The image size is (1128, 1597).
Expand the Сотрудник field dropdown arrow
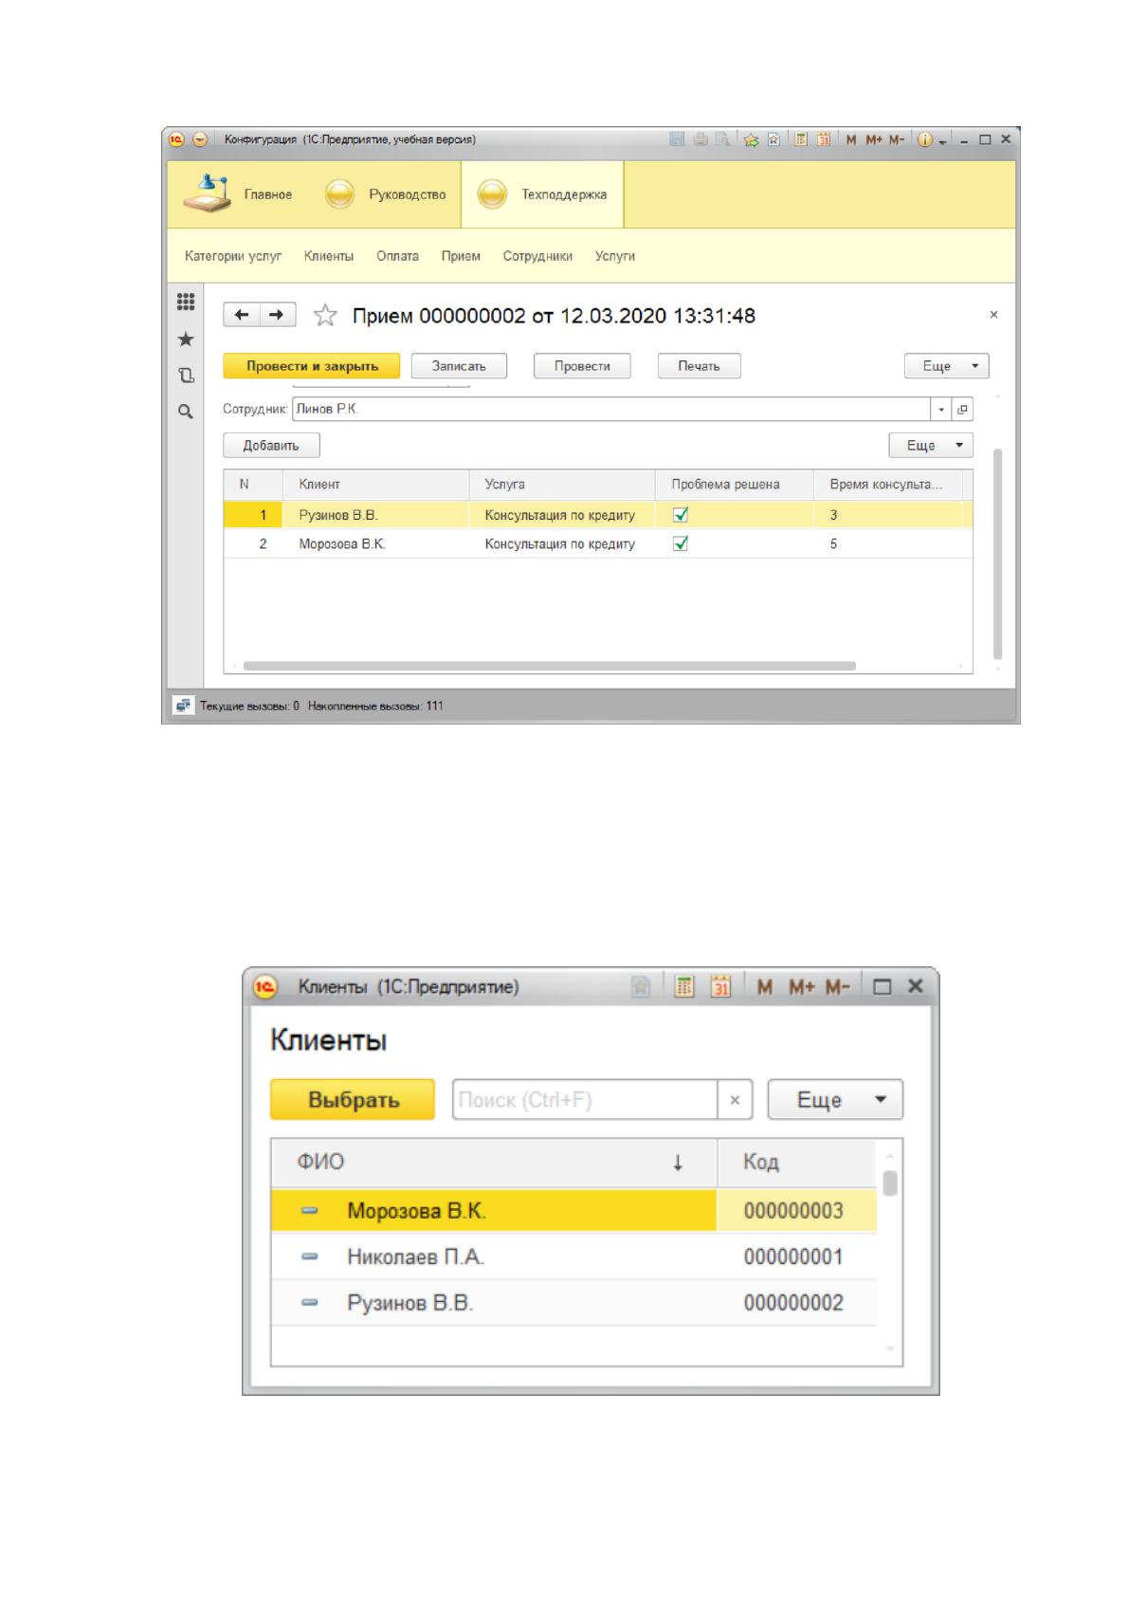coord(941,410)
